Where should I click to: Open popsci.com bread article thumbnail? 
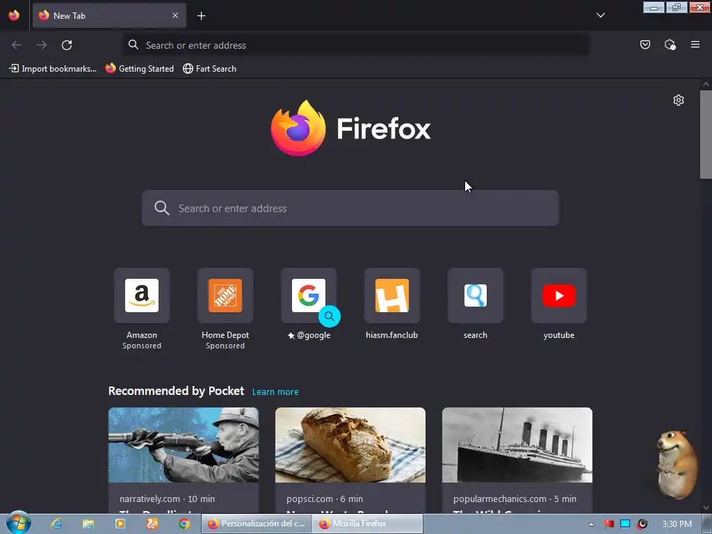350,445
